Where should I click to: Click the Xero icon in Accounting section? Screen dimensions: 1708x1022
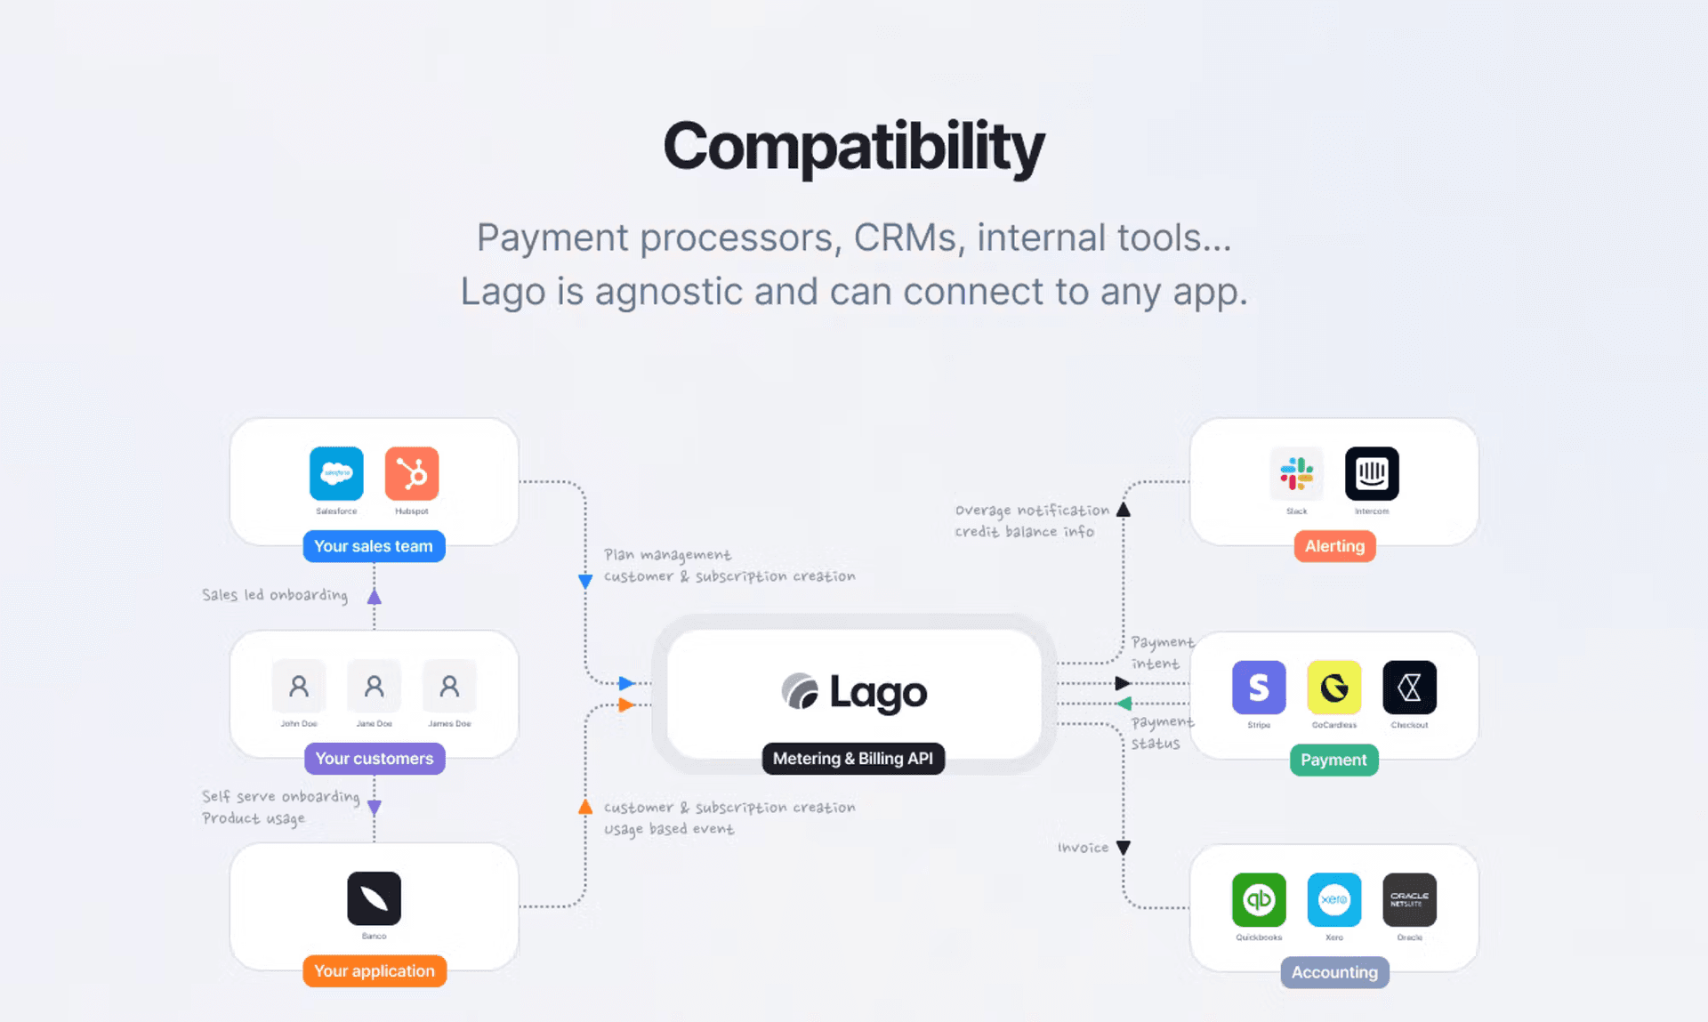click(1333, 899)
